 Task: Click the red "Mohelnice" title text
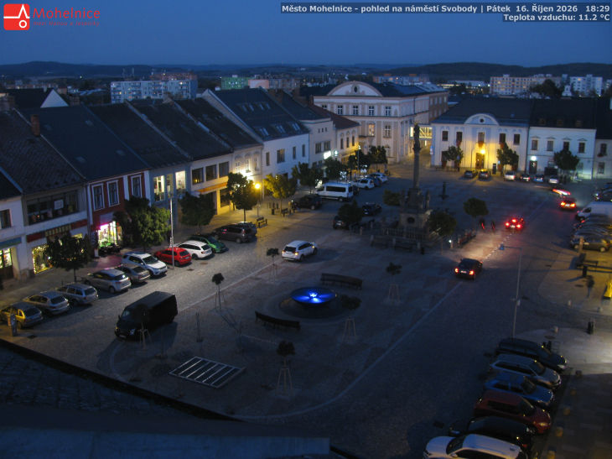(66, 13)
